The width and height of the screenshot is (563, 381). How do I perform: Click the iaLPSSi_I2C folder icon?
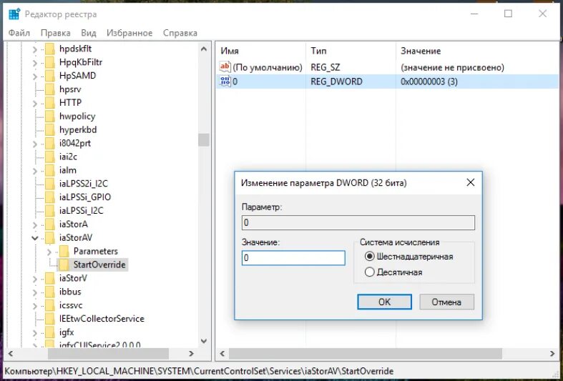tap(50, 211)
